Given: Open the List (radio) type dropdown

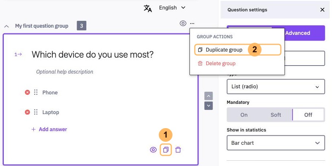Looking at the screenshot, I should point(276,86).
